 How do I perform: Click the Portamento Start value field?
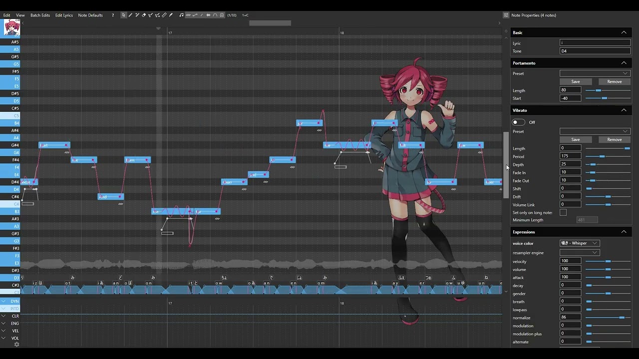click(x=571, y=98)
